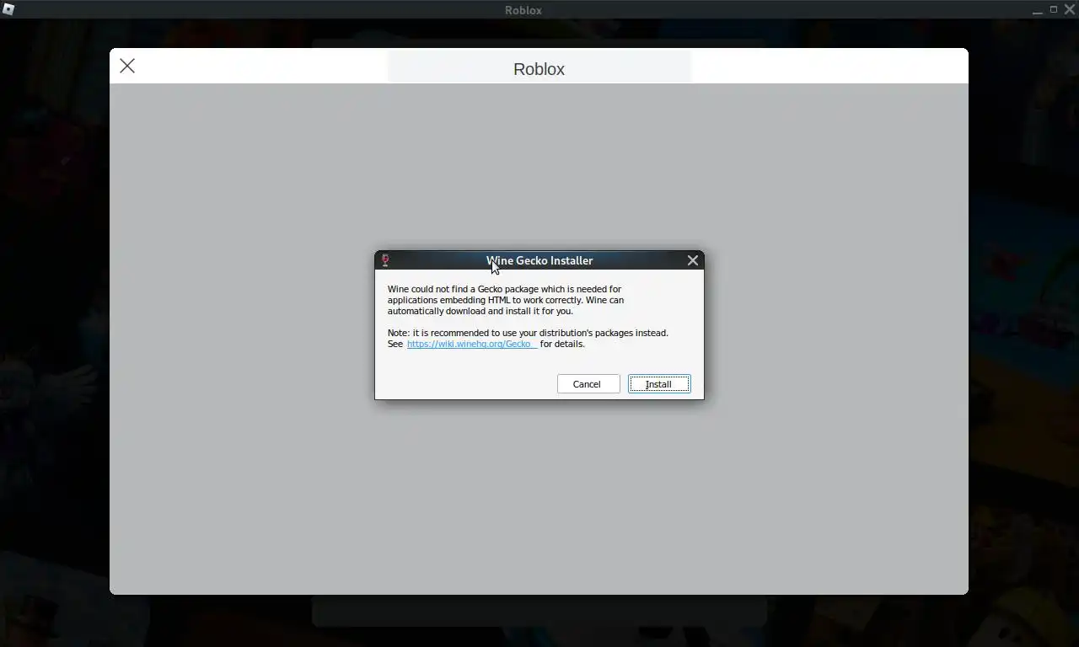This screenshot has width=1079, height=647.
Task: Click the Roblox logo icon in the window title bar
Action: click(x=8, y=10)
